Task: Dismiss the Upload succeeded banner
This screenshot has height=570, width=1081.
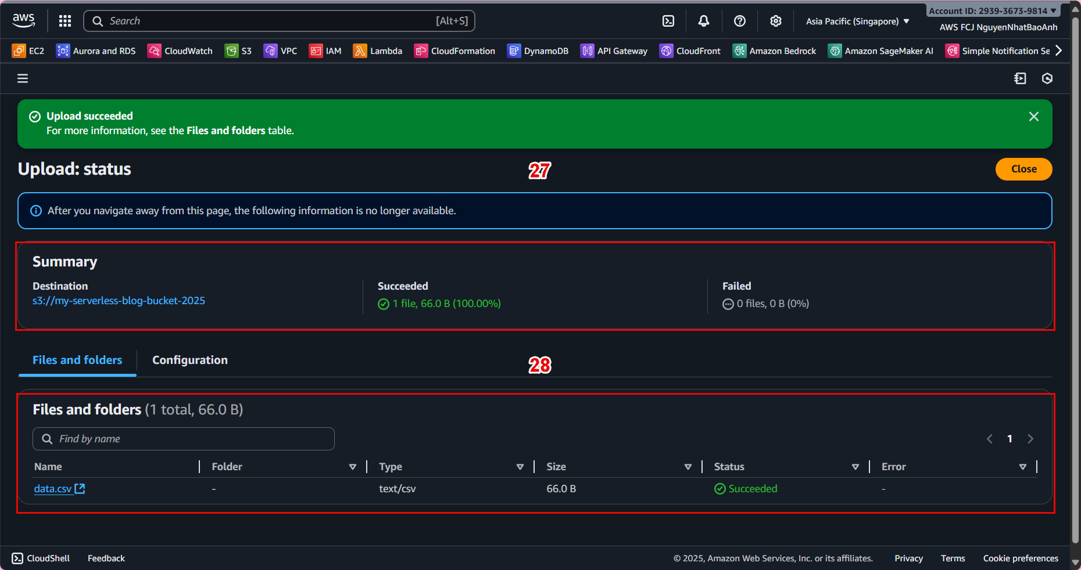Action: pos(1034,117)
